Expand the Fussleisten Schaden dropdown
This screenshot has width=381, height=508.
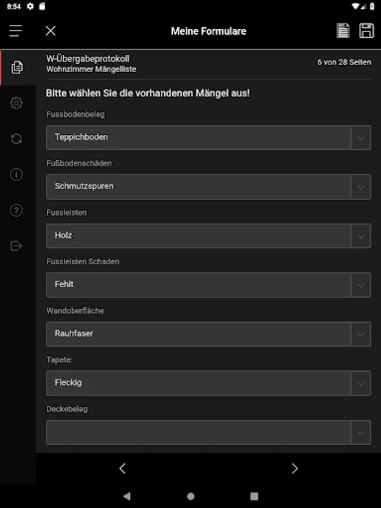click(208, 284)
